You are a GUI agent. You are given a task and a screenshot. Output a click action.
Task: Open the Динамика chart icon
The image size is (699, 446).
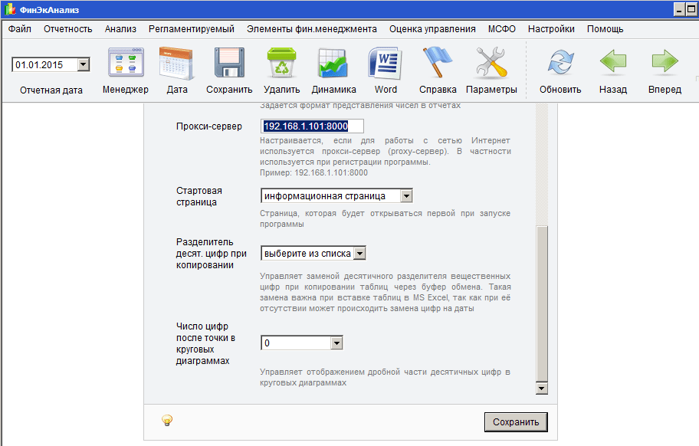point(333,64)
